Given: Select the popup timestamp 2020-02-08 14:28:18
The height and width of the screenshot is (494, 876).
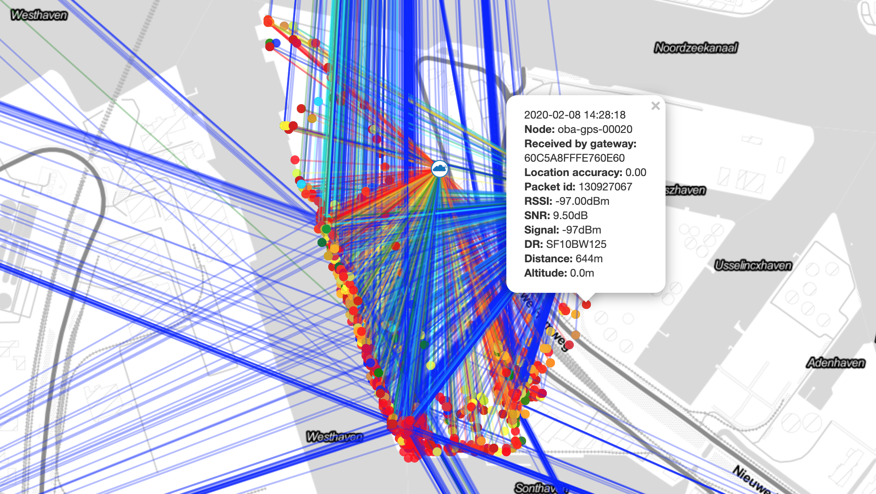Looking at the screenshot, I should [x=575, y=115].
